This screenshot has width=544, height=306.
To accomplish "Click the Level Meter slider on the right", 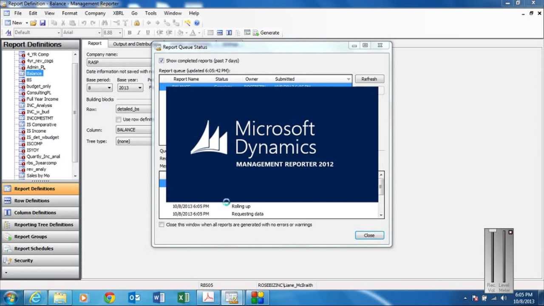I will 504,257.
